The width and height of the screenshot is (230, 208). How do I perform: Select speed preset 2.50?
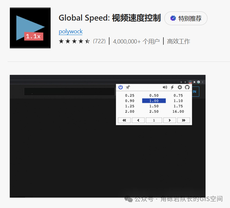click(154, 112)
